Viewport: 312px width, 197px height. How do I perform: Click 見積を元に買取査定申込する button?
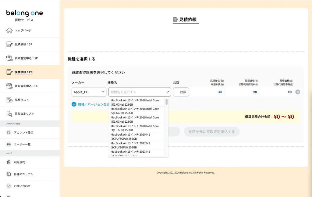(x=212, y=132)
